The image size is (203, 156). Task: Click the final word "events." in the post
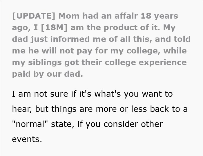(27, 139)
